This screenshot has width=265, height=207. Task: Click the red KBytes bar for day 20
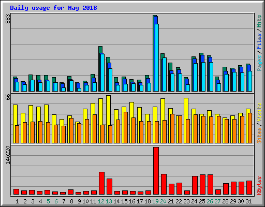164,184
